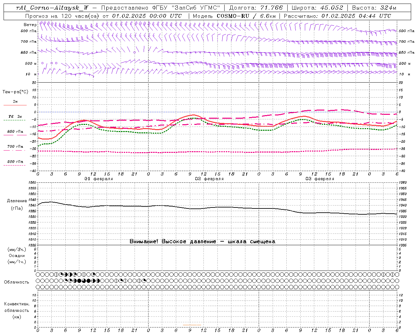Click the 700 гПа temperature legend label
This screenshot has width=416, height=333.
click(x=15, y=147)
